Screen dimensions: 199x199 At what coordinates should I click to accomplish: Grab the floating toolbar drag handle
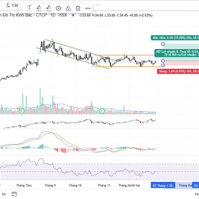[x=21, y=8]
